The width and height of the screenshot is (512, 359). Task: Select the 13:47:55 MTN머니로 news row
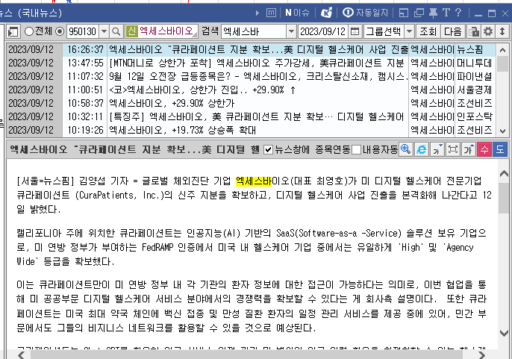tap(251, 63)
